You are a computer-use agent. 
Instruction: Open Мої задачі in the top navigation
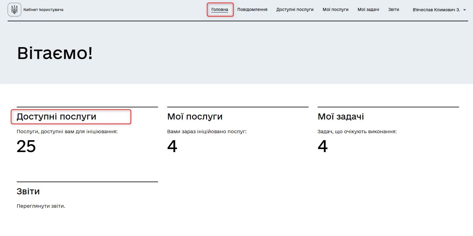click(x=368, y=9)
